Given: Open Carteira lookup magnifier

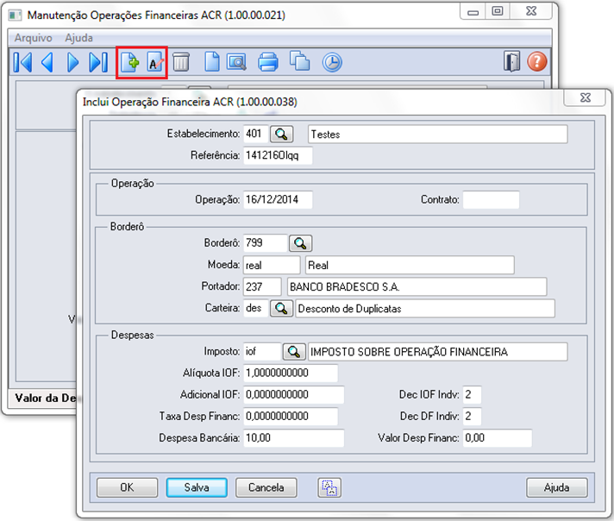Looking at the screenshot, I should coord(281,308).
